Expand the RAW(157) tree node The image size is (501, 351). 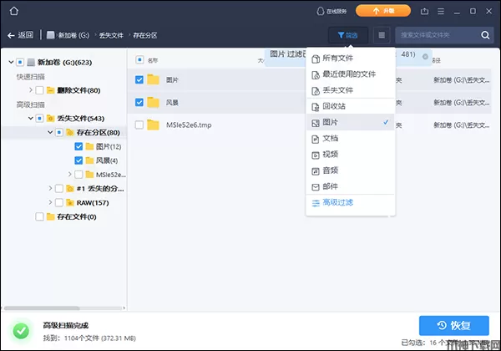click(x=49, y=203)
